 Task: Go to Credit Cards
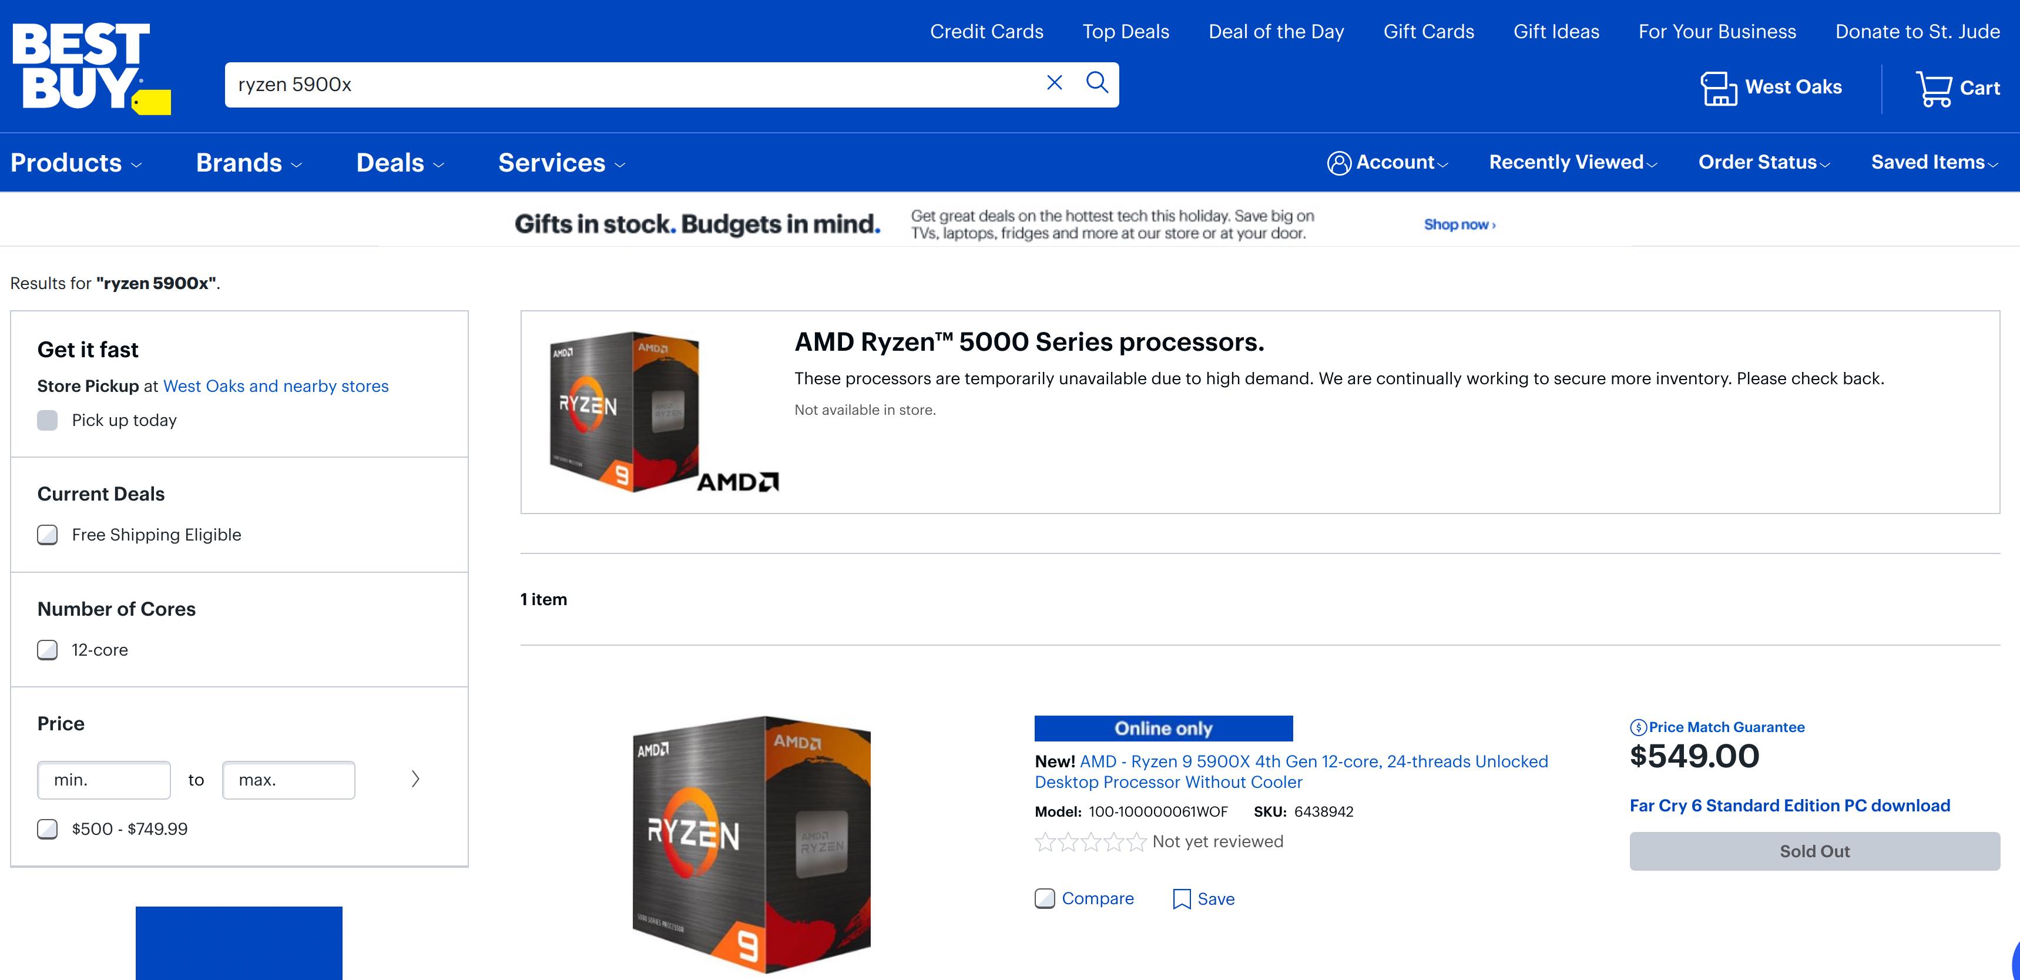click(x=986, y=31)
